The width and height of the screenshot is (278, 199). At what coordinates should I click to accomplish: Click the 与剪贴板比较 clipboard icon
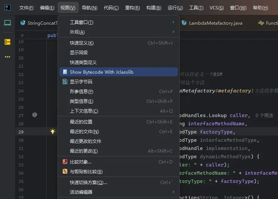tap(65, 171)
